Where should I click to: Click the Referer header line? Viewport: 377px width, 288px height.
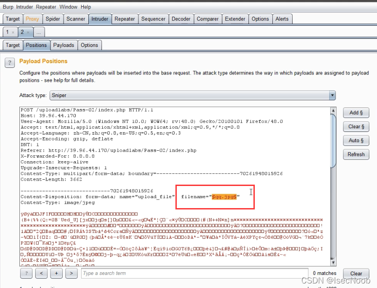coord(108,150)
